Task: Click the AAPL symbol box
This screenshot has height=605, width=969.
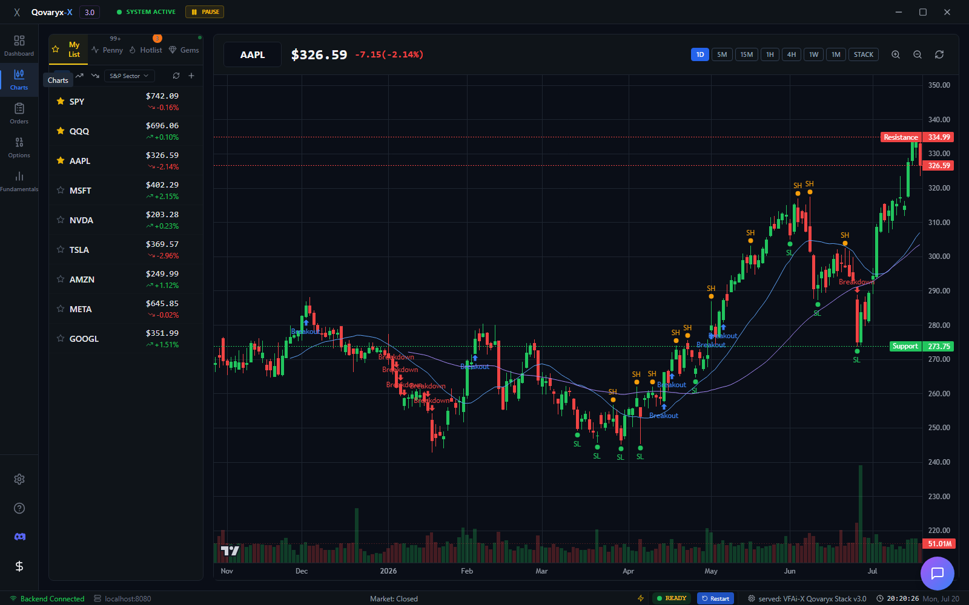Action: [x=253, y=54]
